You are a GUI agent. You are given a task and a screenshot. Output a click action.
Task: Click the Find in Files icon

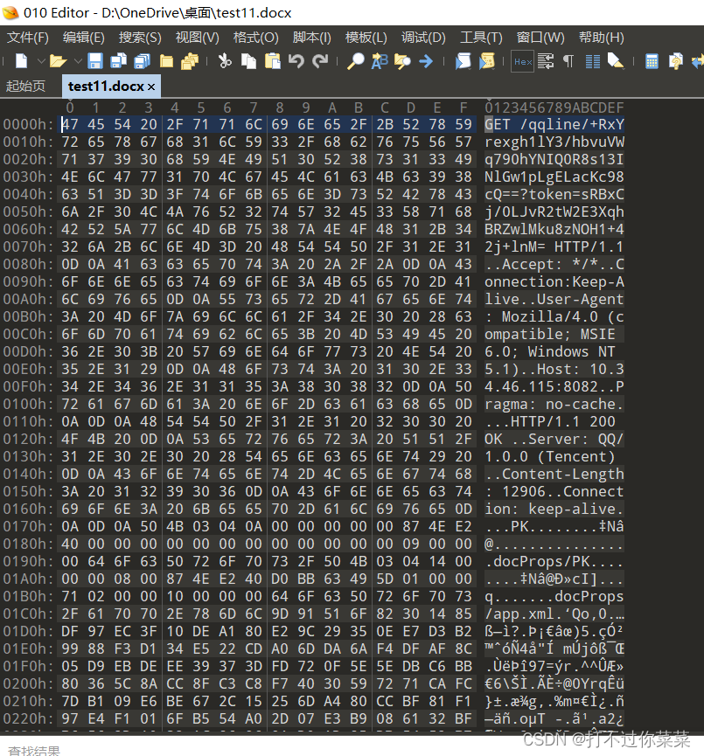click(x=402, y=61)
